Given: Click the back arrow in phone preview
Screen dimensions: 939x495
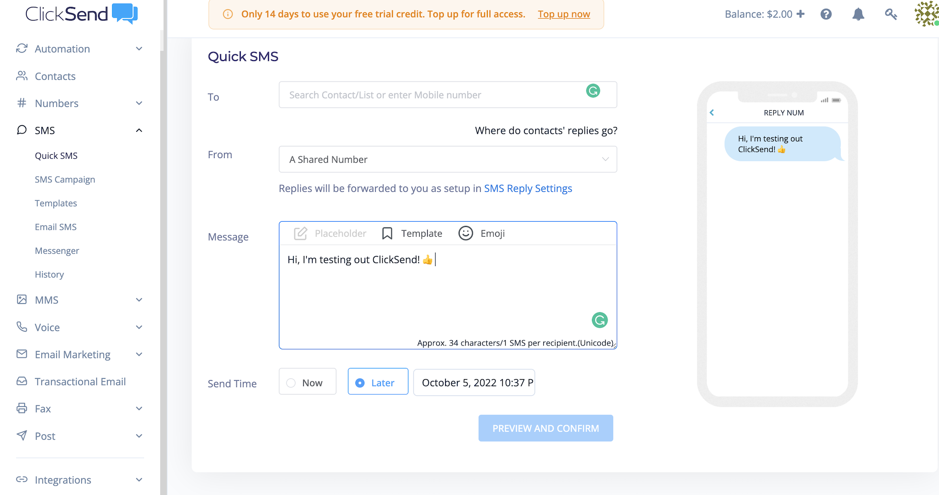Looking at the screenshot, I should tap(712, 112).
